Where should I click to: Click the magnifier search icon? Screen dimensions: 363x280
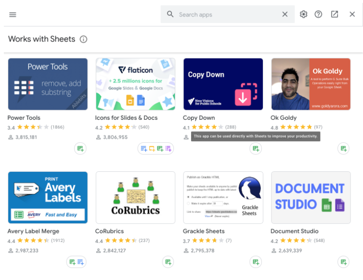[170, 14]
